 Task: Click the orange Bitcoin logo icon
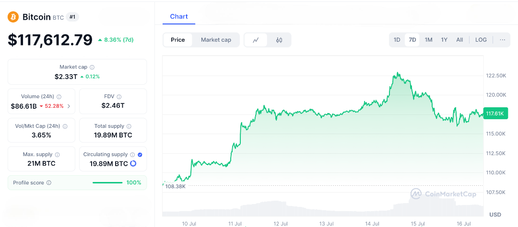point(13,17)
